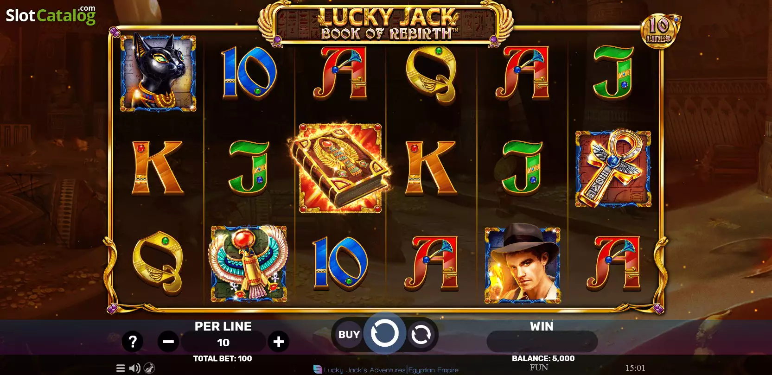The height and width of the screenshot is (375, 772).
Task: Increase the per line bet with plus
Action: (279, 342)
